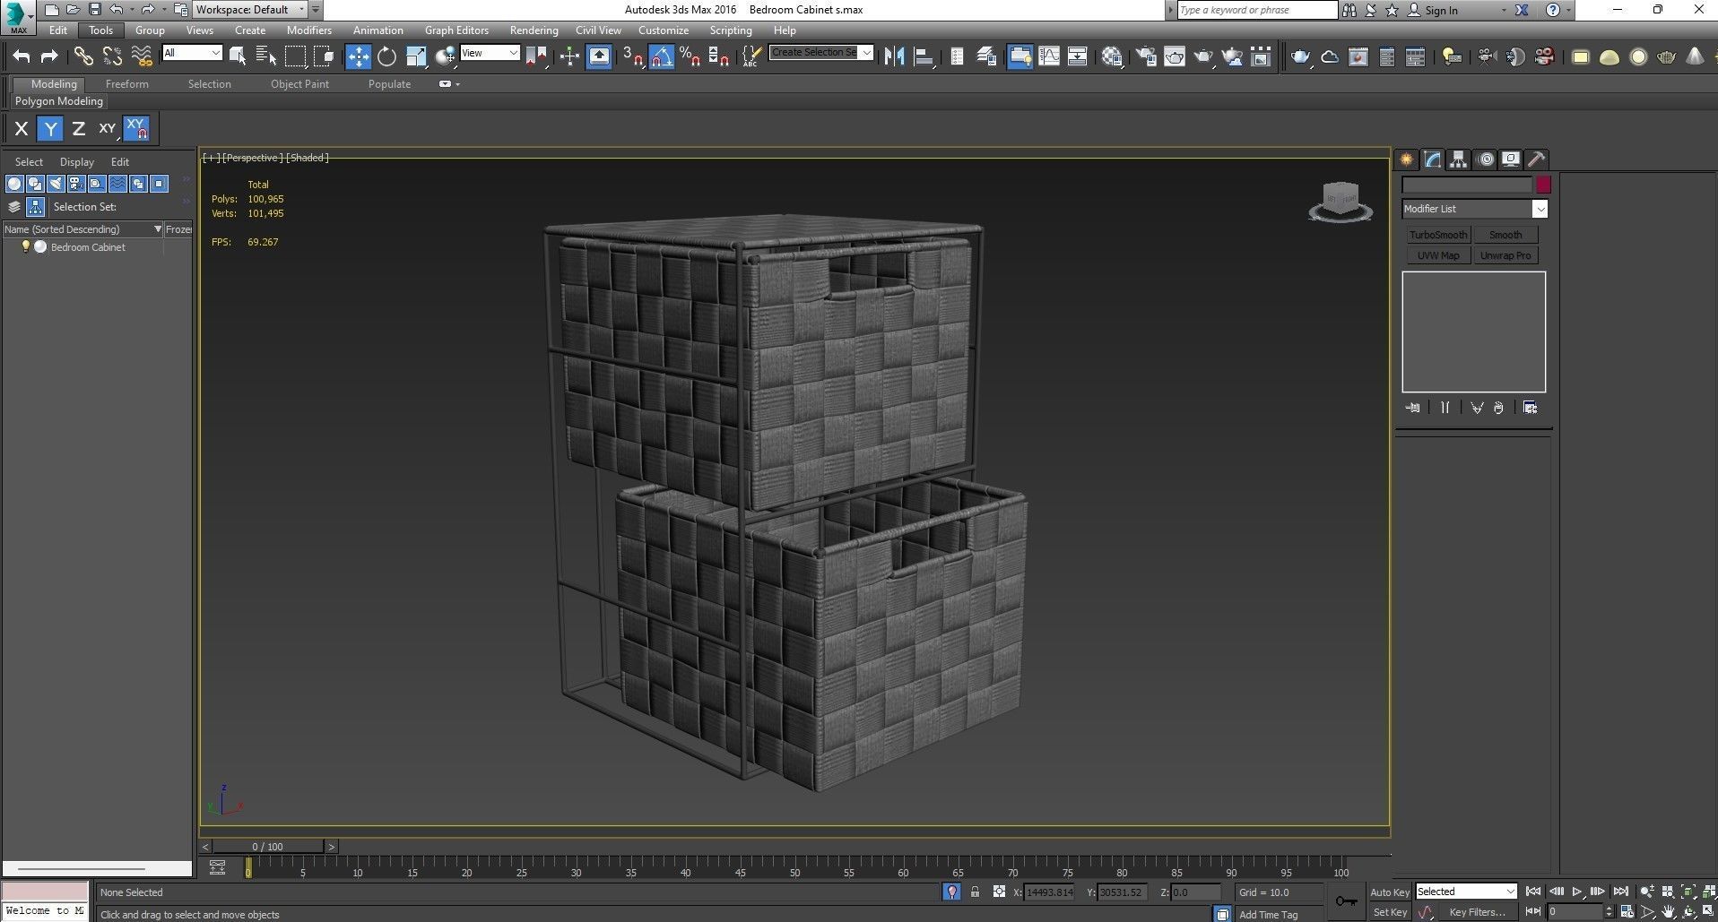Switch to the Freeform ribbon tab
The width and height of the screenshot is (1718, 922).
point(127,84)
